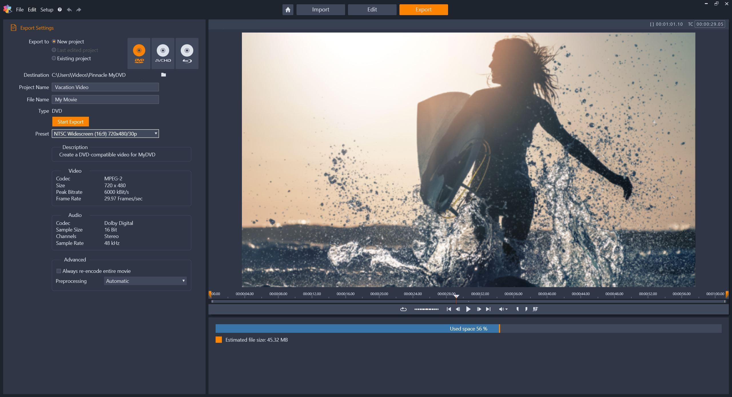Image resolution: width=732 pixels, height=397 pixels.
Task: Switch to the Edit tab
Action: tap(372, 9)
